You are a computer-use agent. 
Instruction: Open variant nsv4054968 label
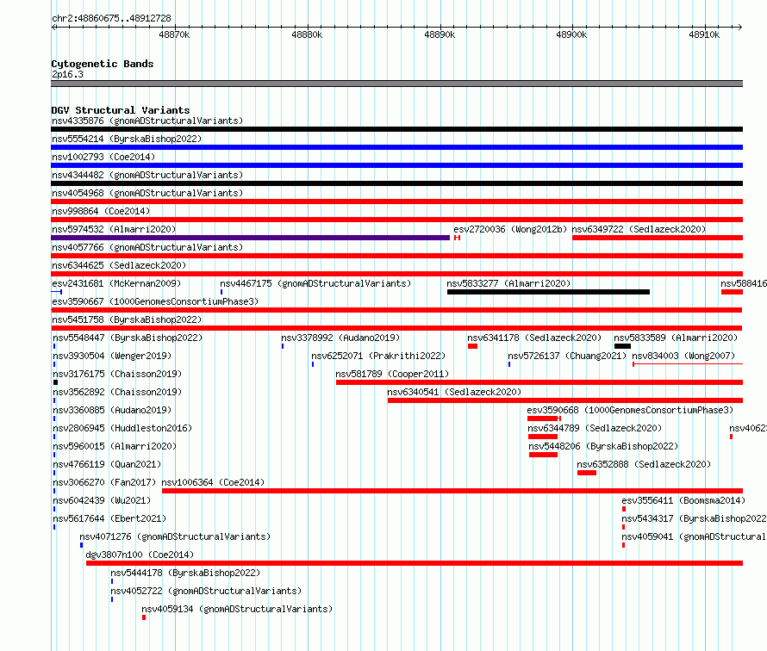click(x=147, y=193)
